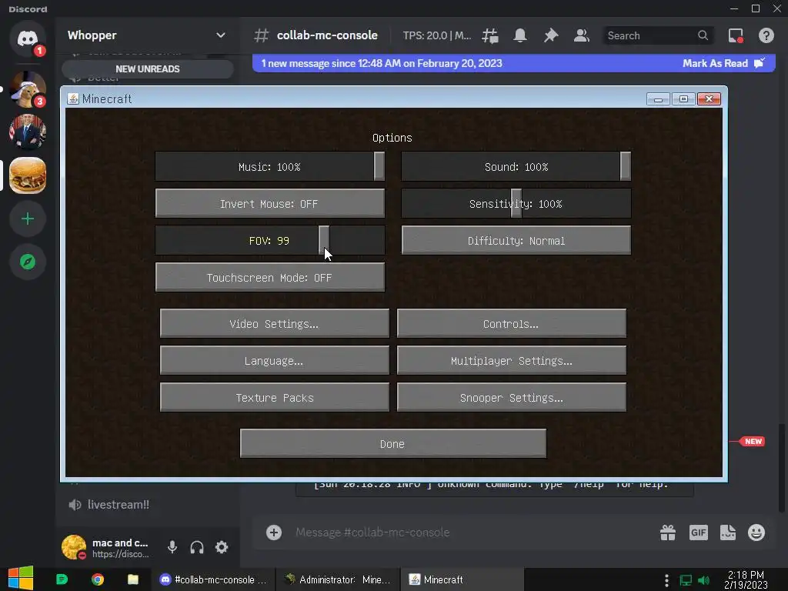Image resolution: width=788 pixels, height=591 pixels.
Task: Jump to NEW UNREADS
Action: 148,68
